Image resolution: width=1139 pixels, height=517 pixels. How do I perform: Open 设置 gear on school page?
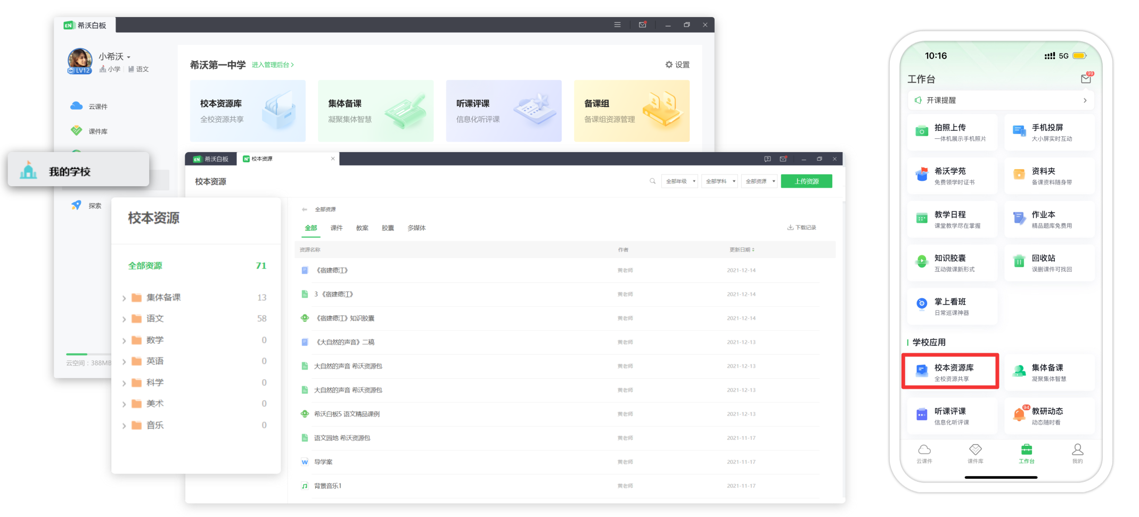point(677,64)
